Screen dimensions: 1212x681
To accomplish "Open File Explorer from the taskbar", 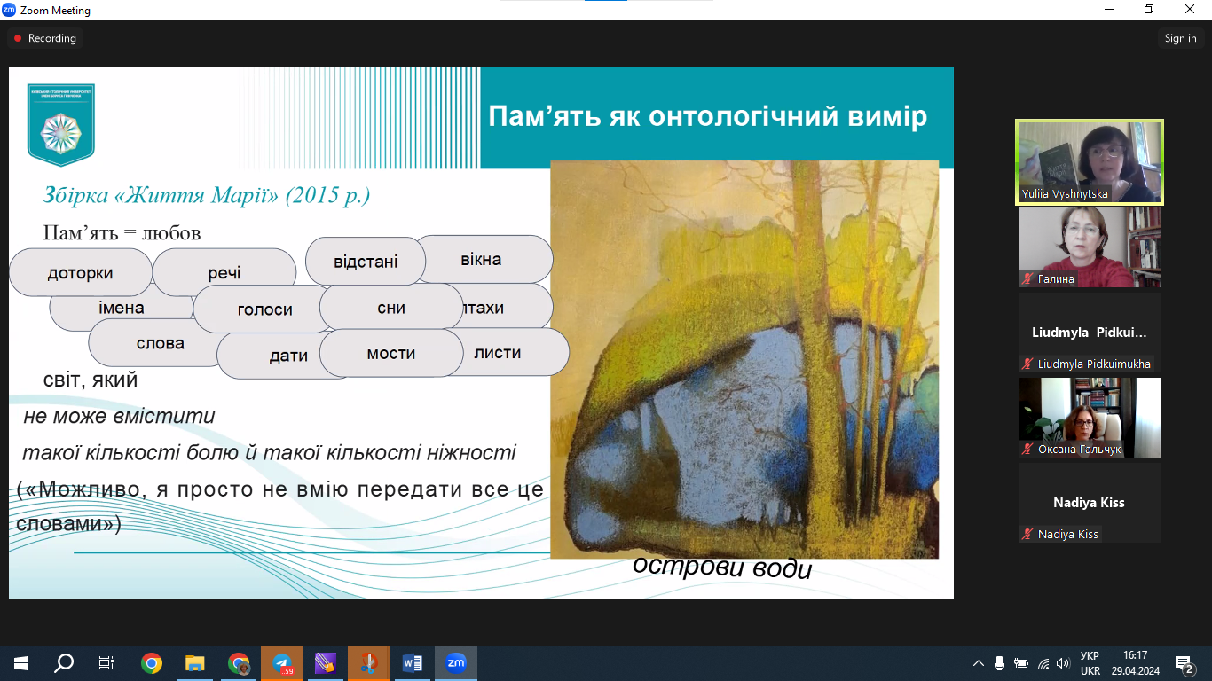I will point(195,663).
